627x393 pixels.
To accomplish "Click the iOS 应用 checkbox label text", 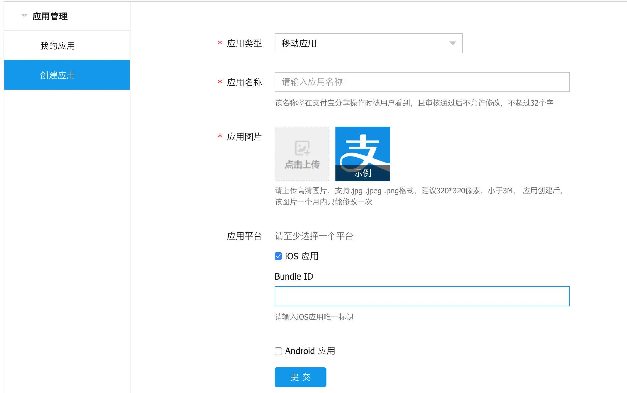I will pyautogui.click(x=302, y=256).
